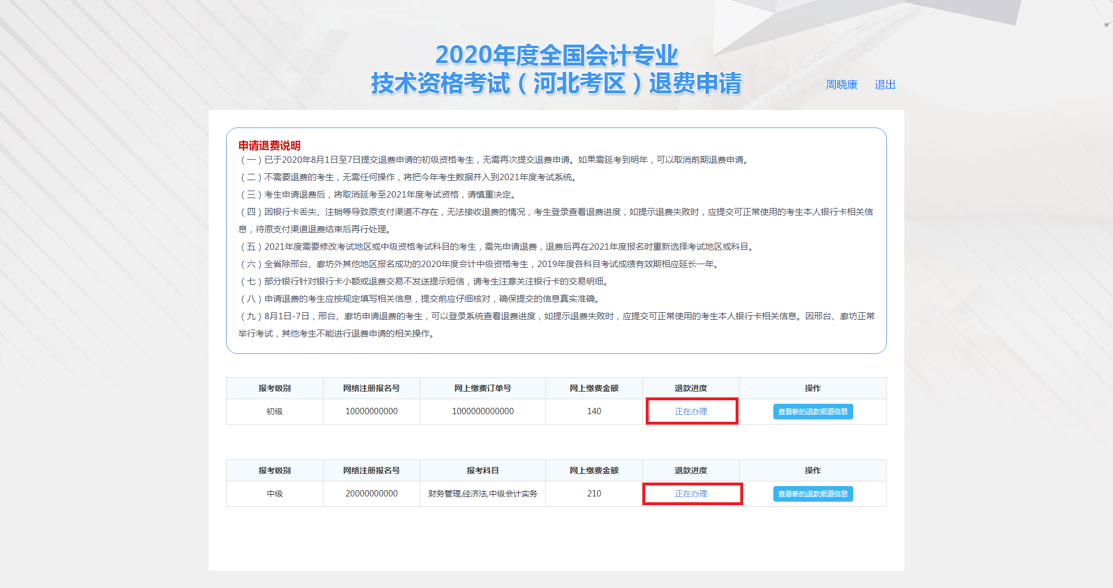Select the 正在办理 status for 初级
This screenshot has height=588, width=1113.
tap(692, 411)
